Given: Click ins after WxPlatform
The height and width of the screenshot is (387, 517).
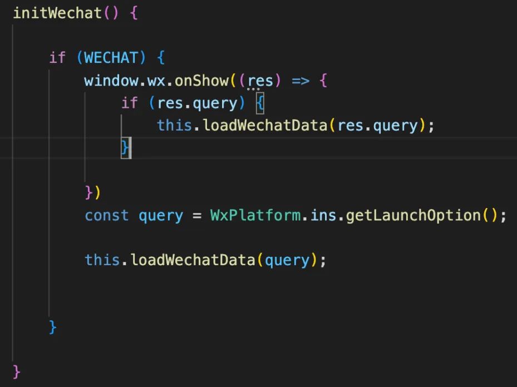Looking at the screenshot, I should 323,215.
